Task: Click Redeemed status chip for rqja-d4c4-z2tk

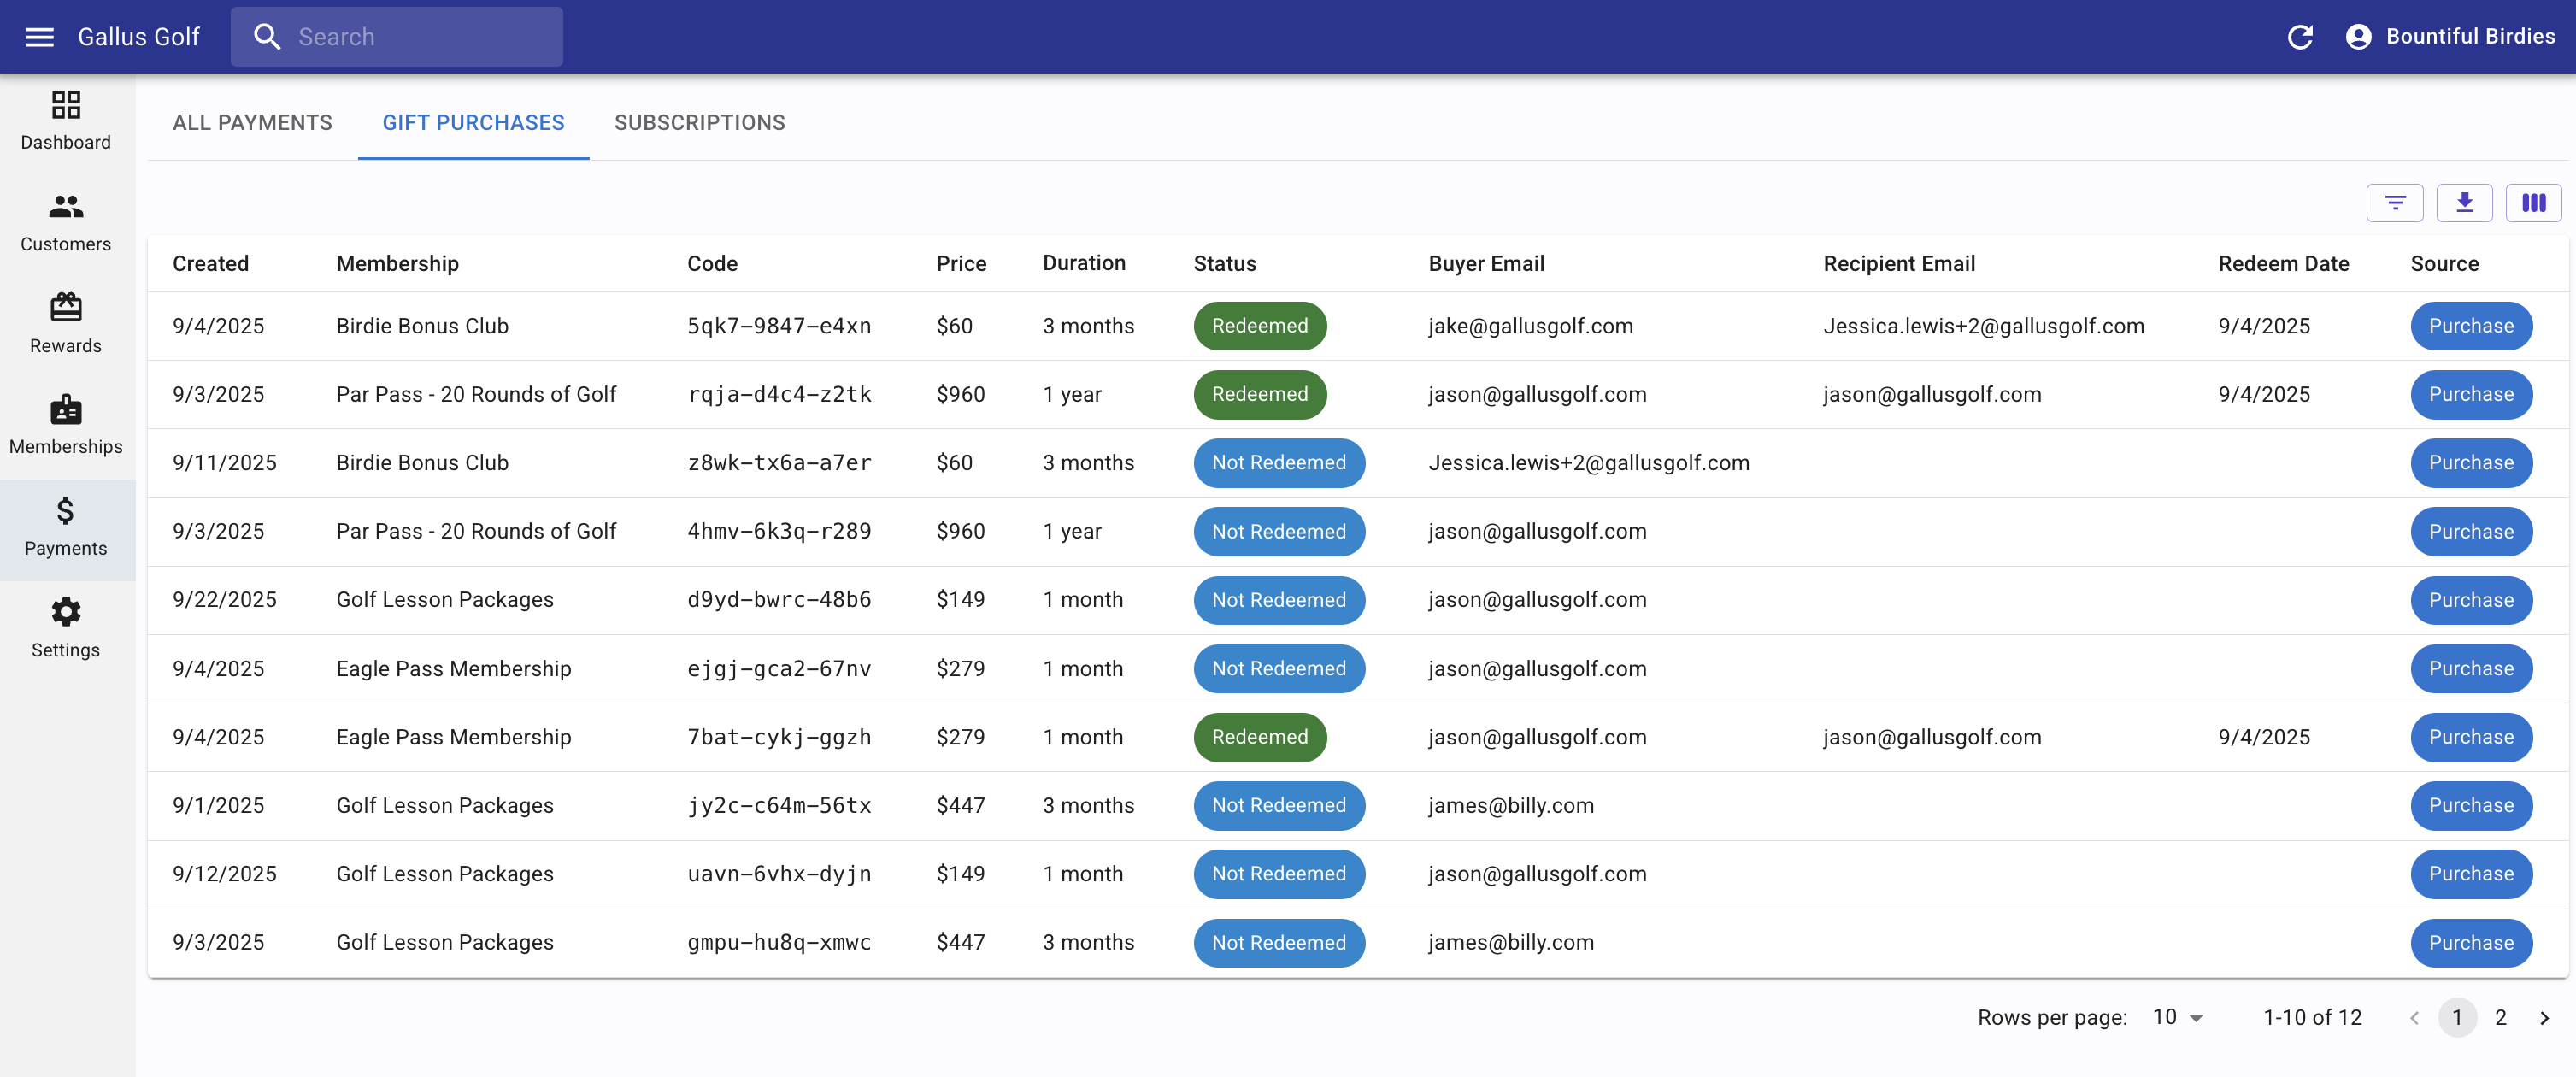Action: 1259,394
